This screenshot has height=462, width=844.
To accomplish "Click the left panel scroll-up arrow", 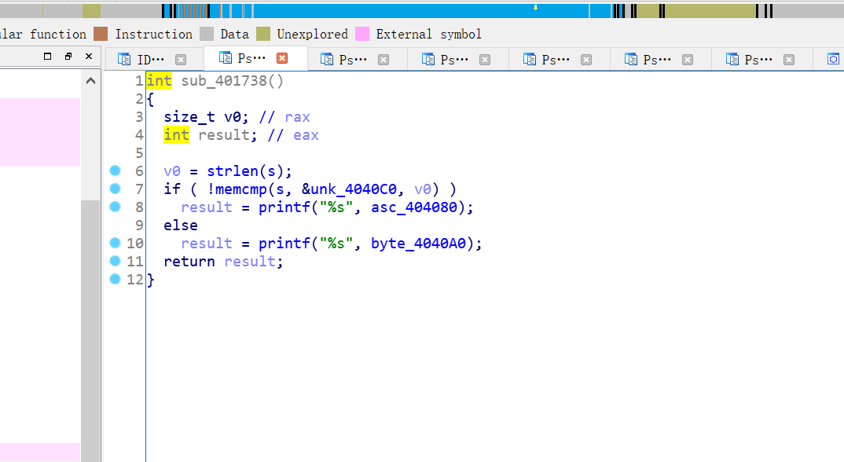I will [90, 81].
